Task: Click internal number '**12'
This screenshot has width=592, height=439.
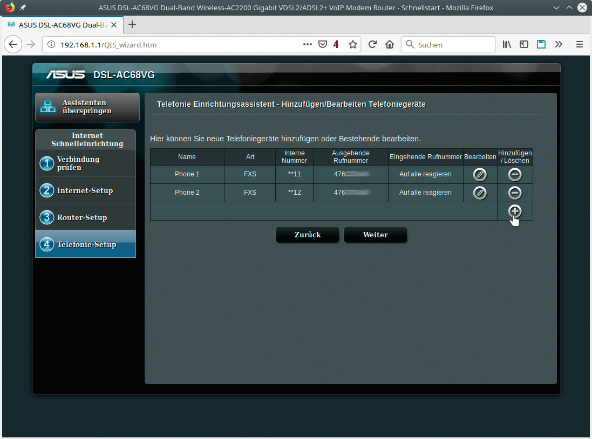Action: [x=294, y=193]
